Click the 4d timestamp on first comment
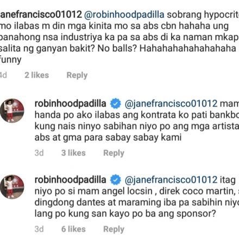Image resolution: width=239 pixels, height=239 pixels. [x=3, y=75]
